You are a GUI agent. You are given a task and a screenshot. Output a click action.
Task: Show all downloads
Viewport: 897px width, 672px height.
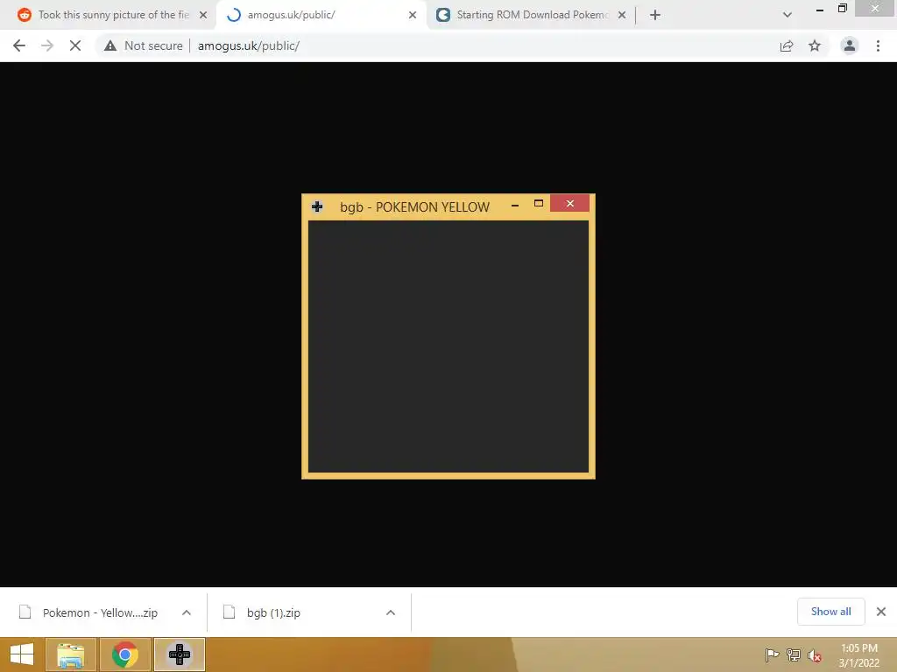pos(830,612)
